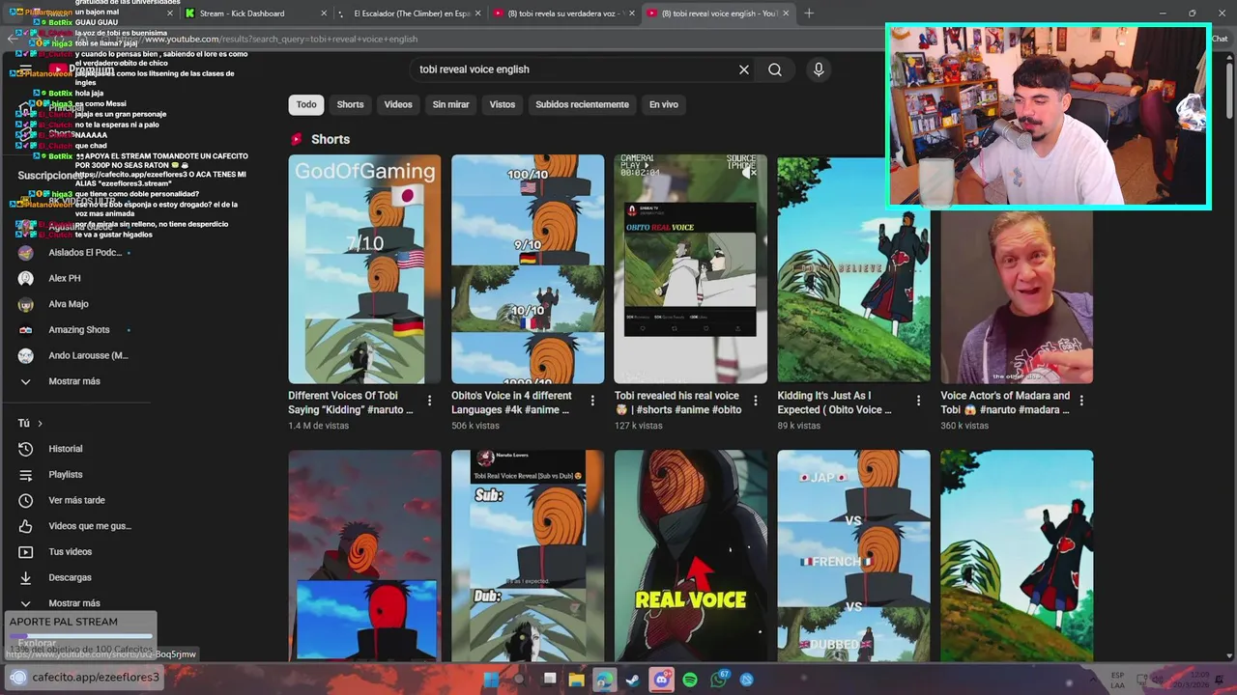Click the Descargas download icon
This screenshot has width=1237, height=695.
pyautogui.click(x=26, y=577)
